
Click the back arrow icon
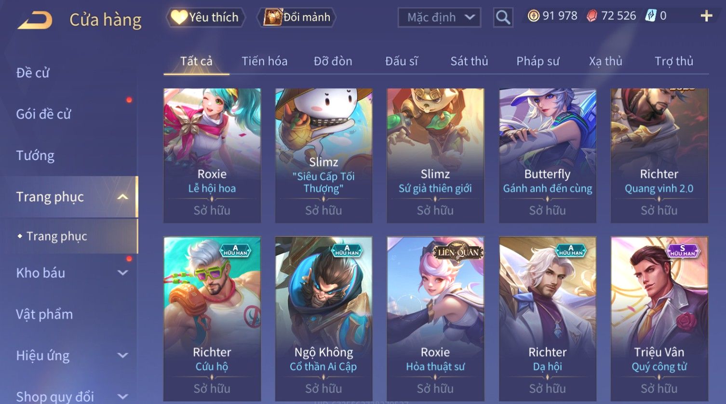pos(35,20)
